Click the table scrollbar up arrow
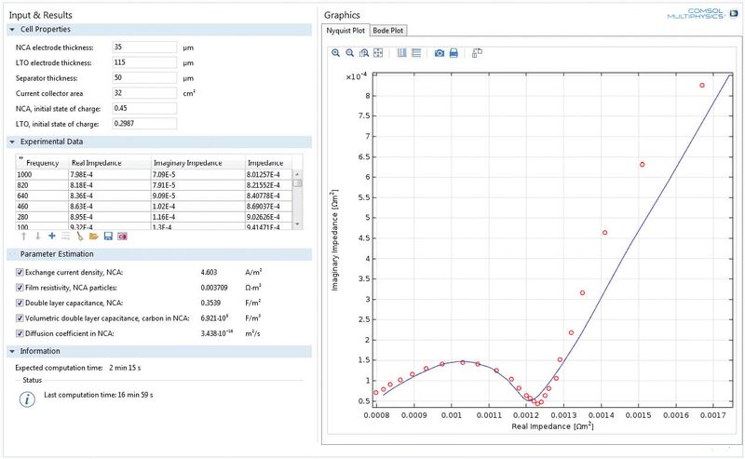Image resolution: width=745 pixels, height=459 pixels. pos(297,174)
